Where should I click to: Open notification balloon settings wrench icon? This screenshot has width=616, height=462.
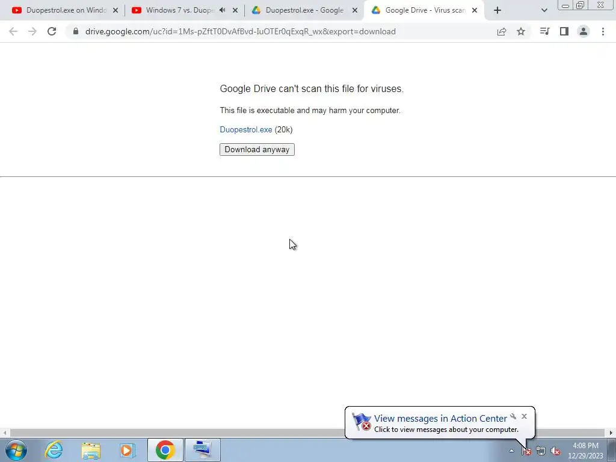tap(513, 416)
